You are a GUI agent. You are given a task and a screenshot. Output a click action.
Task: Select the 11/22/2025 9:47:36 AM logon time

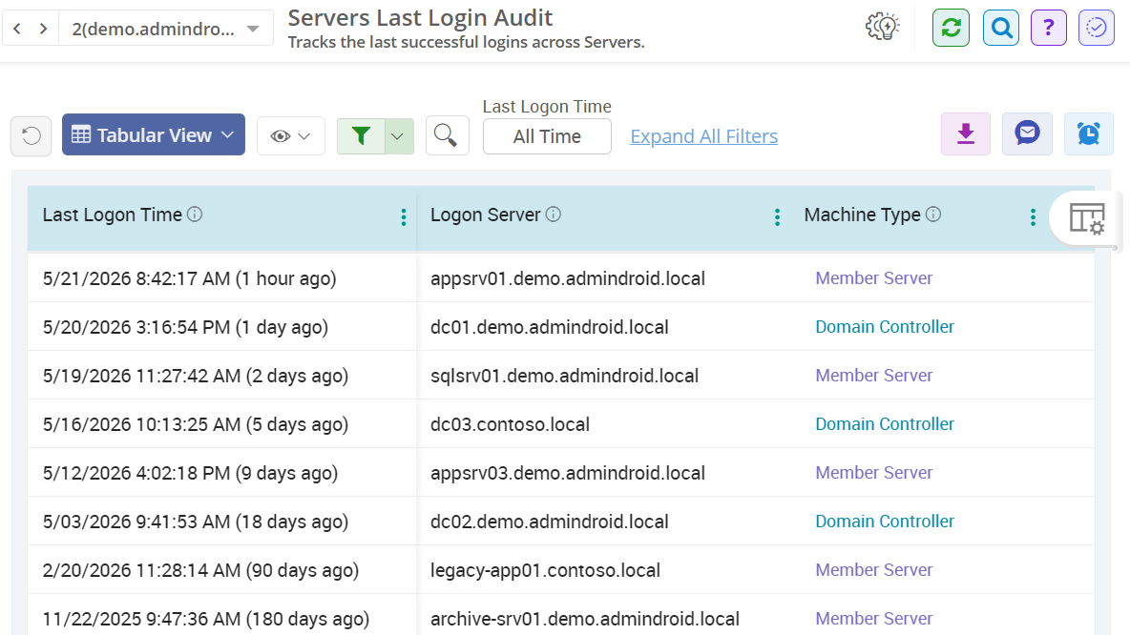point(206,619)
